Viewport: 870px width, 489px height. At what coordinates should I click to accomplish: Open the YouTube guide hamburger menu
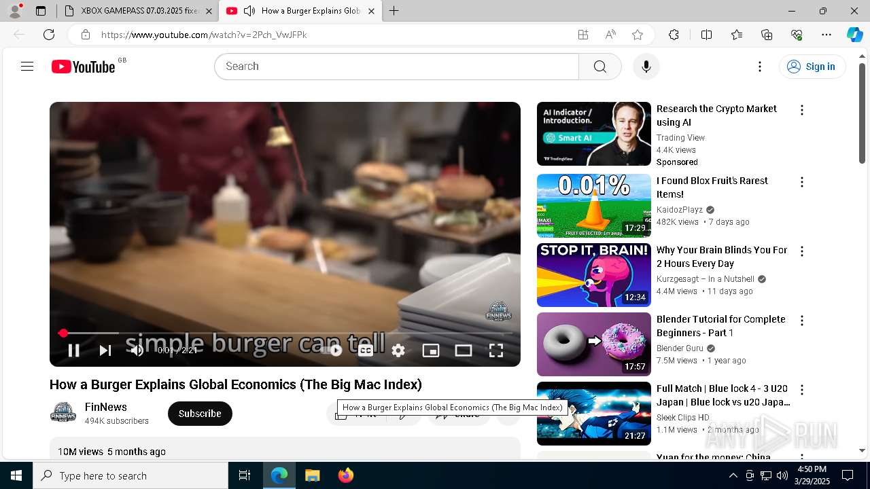(27, 67)
